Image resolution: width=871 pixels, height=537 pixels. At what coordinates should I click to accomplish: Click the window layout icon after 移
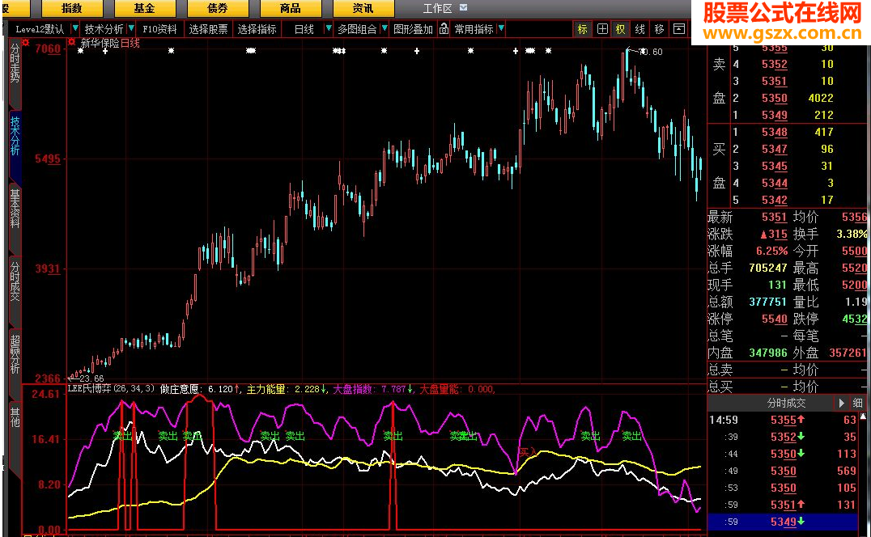click(x=678, y=29)
